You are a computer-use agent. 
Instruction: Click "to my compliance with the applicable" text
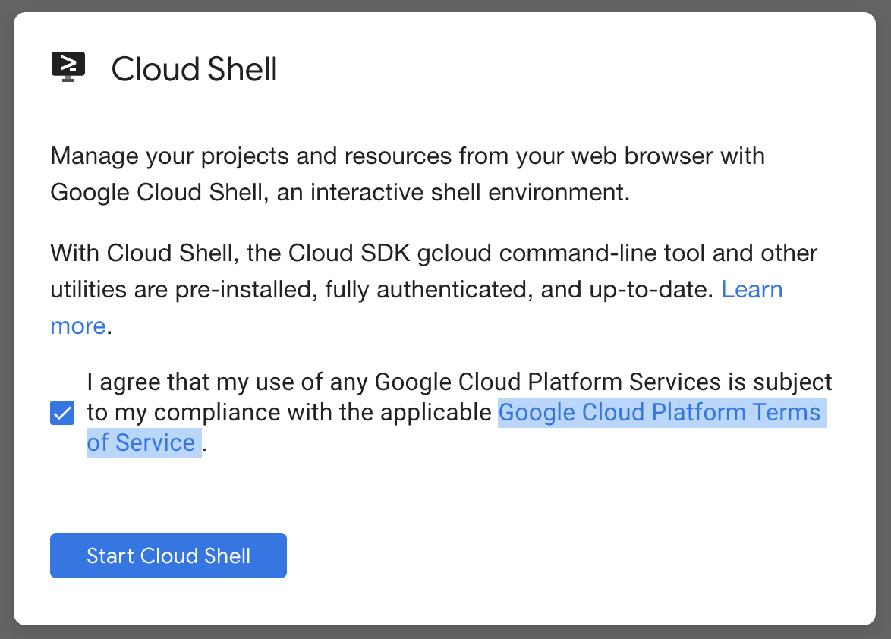pyautogui.click(x=288, y=413)
